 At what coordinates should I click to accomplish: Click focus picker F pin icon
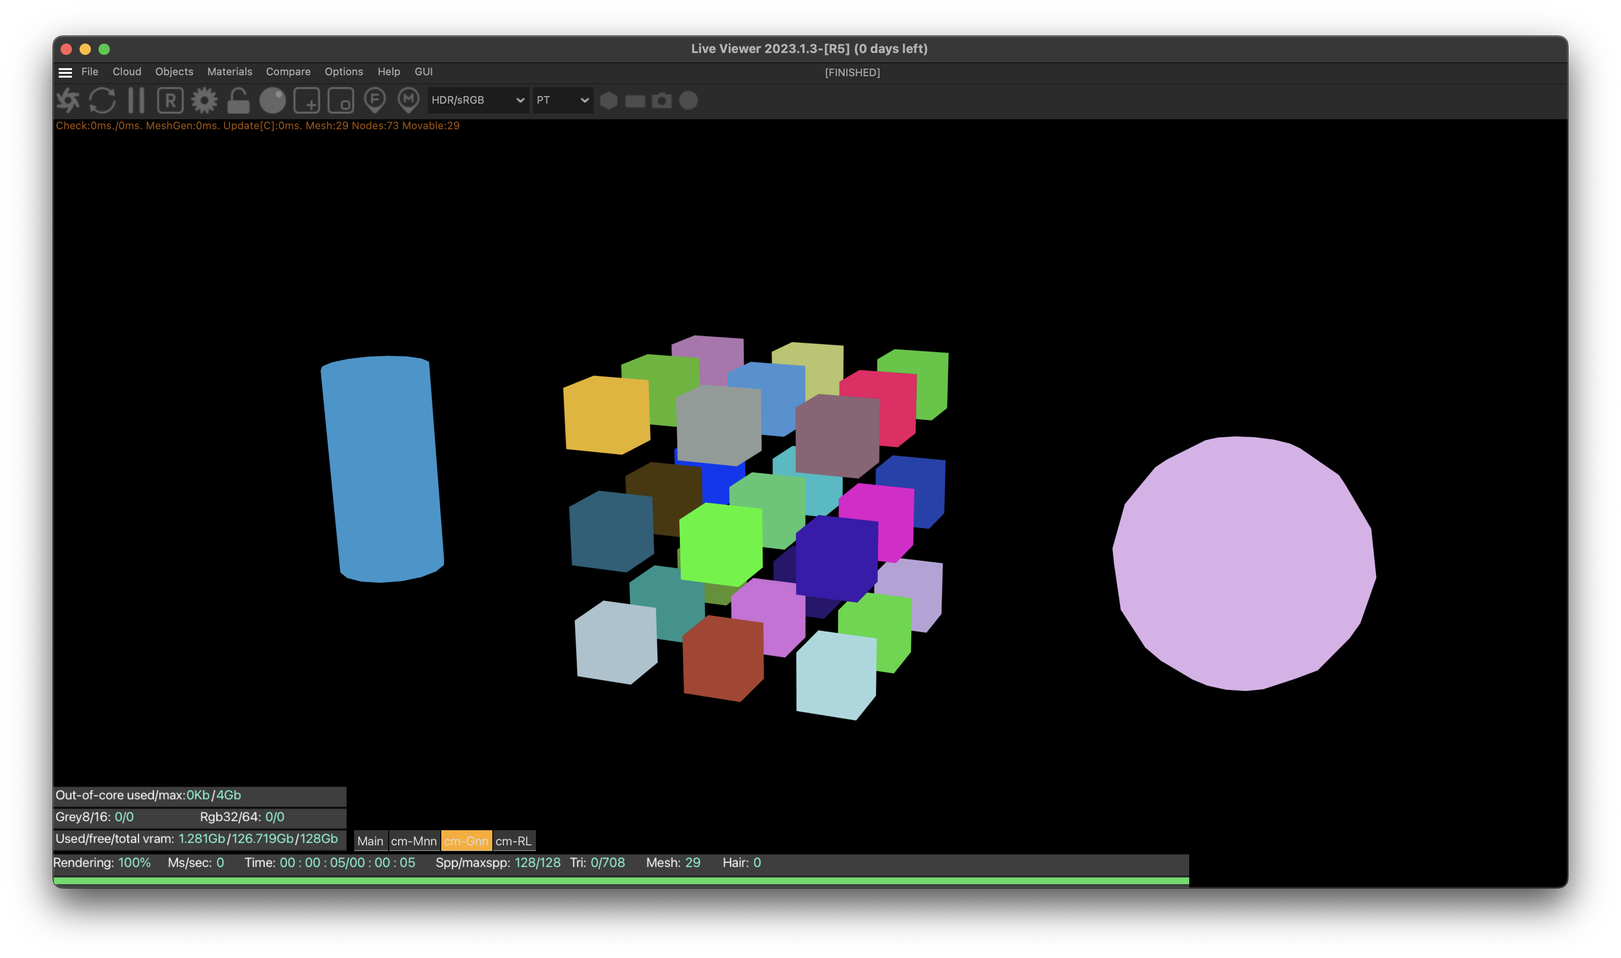point(374,100)
